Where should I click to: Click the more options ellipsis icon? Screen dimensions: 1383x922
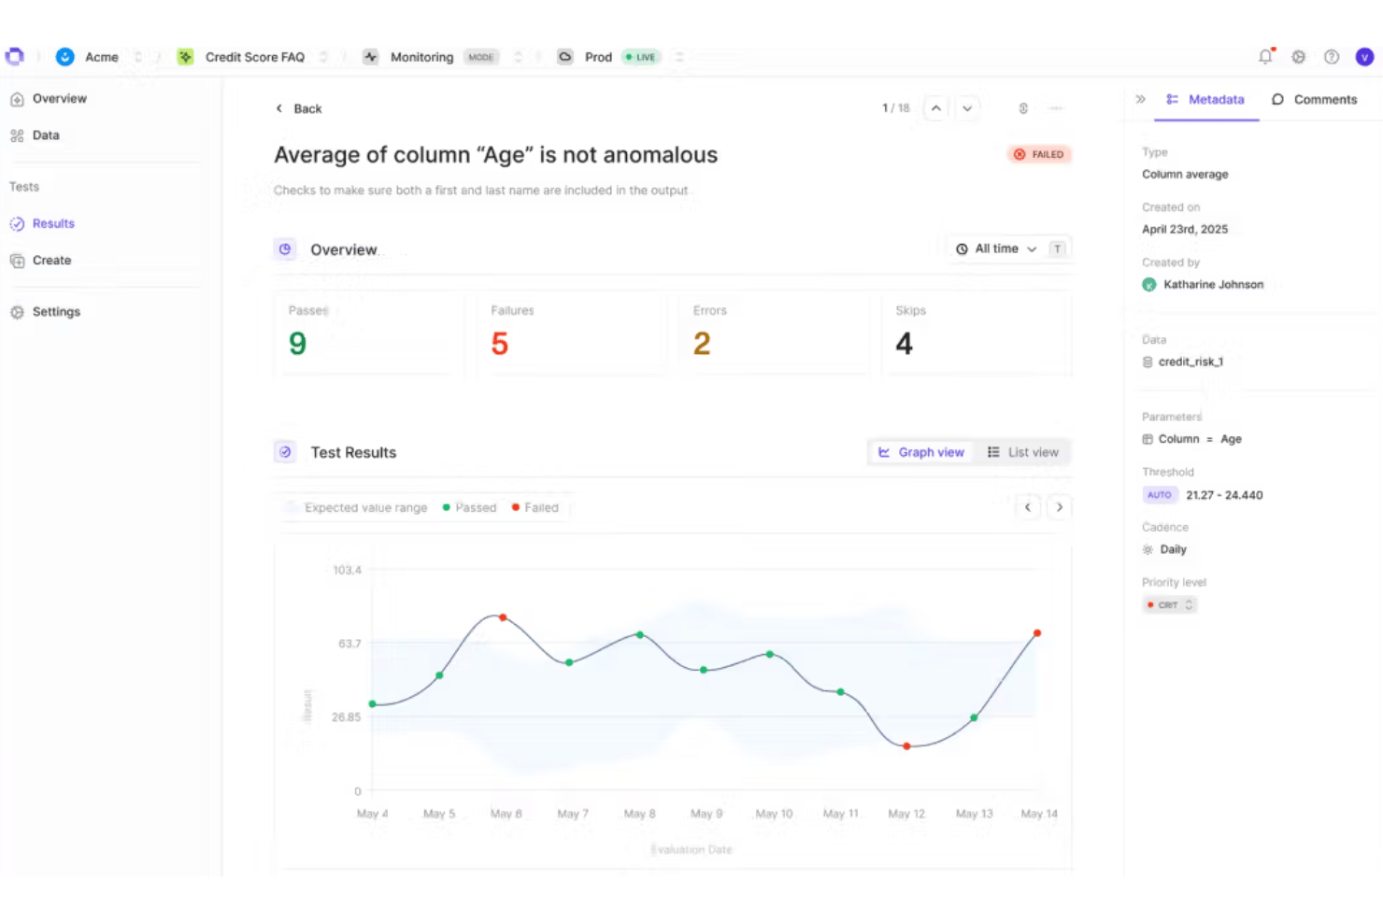(1056, 108)
